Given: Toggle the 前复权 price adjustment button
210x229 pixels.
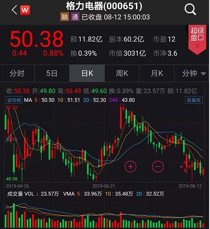Looking at the screenshot, I should point(194,100).
